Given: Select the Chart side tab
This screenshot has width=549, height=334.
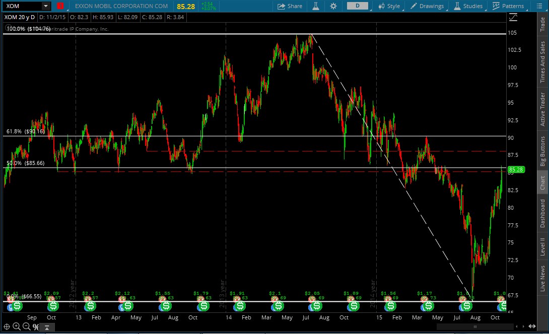Looking at the screenshot, I should point(542,183).
